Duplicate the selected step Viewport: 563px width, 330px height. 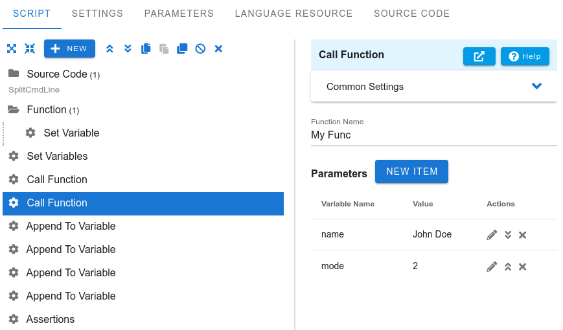pyautogui.click(x=182, y=49)
